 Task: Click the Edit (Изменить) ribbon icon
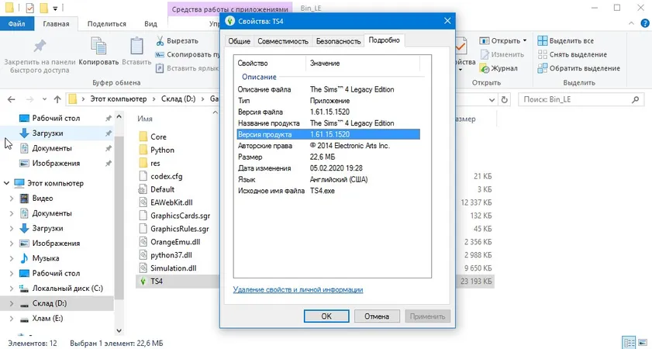[x=485, y=54]
